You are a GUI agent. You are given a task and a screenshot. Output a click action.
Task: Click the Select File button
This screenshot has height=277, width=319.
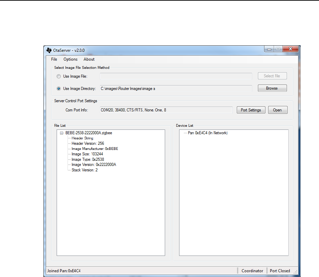(272, 76)
